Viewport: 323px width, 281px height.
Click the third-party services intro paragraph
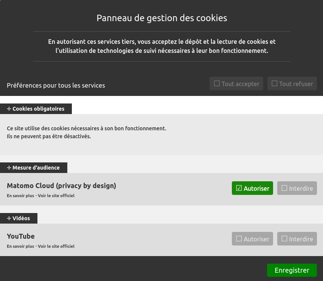click(x=162, y=46)
